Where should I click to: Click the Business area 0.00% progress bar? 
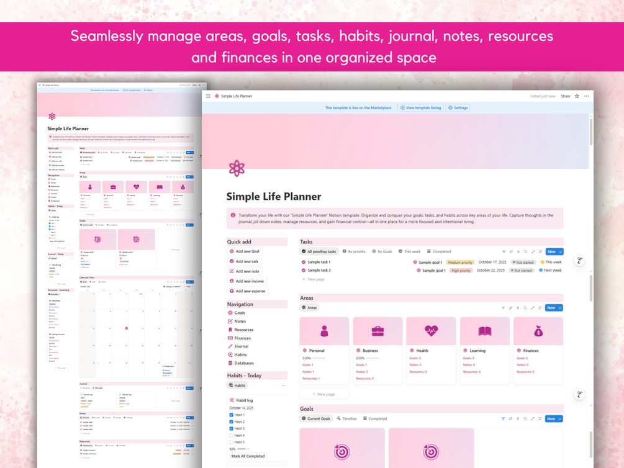coord(373,358)
